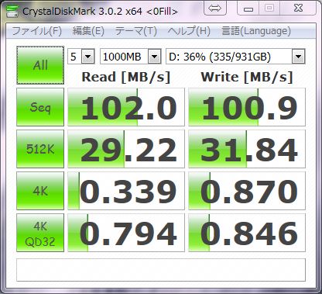Click the CrystalDiskMark app icon in title bar
The height and width of the screenshot is (294, 322).
12,11
